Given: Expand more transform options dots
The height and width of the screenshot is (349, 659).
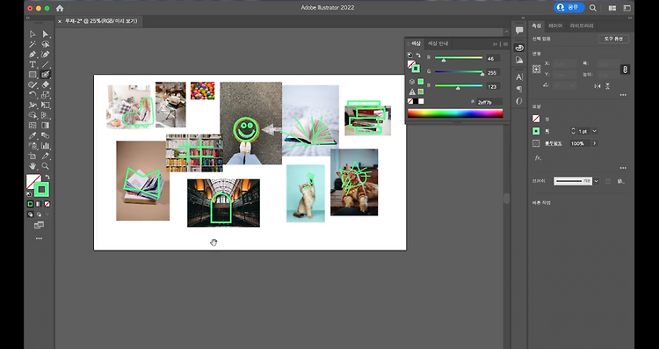Looking at the screenshot, I should point(623,95).
